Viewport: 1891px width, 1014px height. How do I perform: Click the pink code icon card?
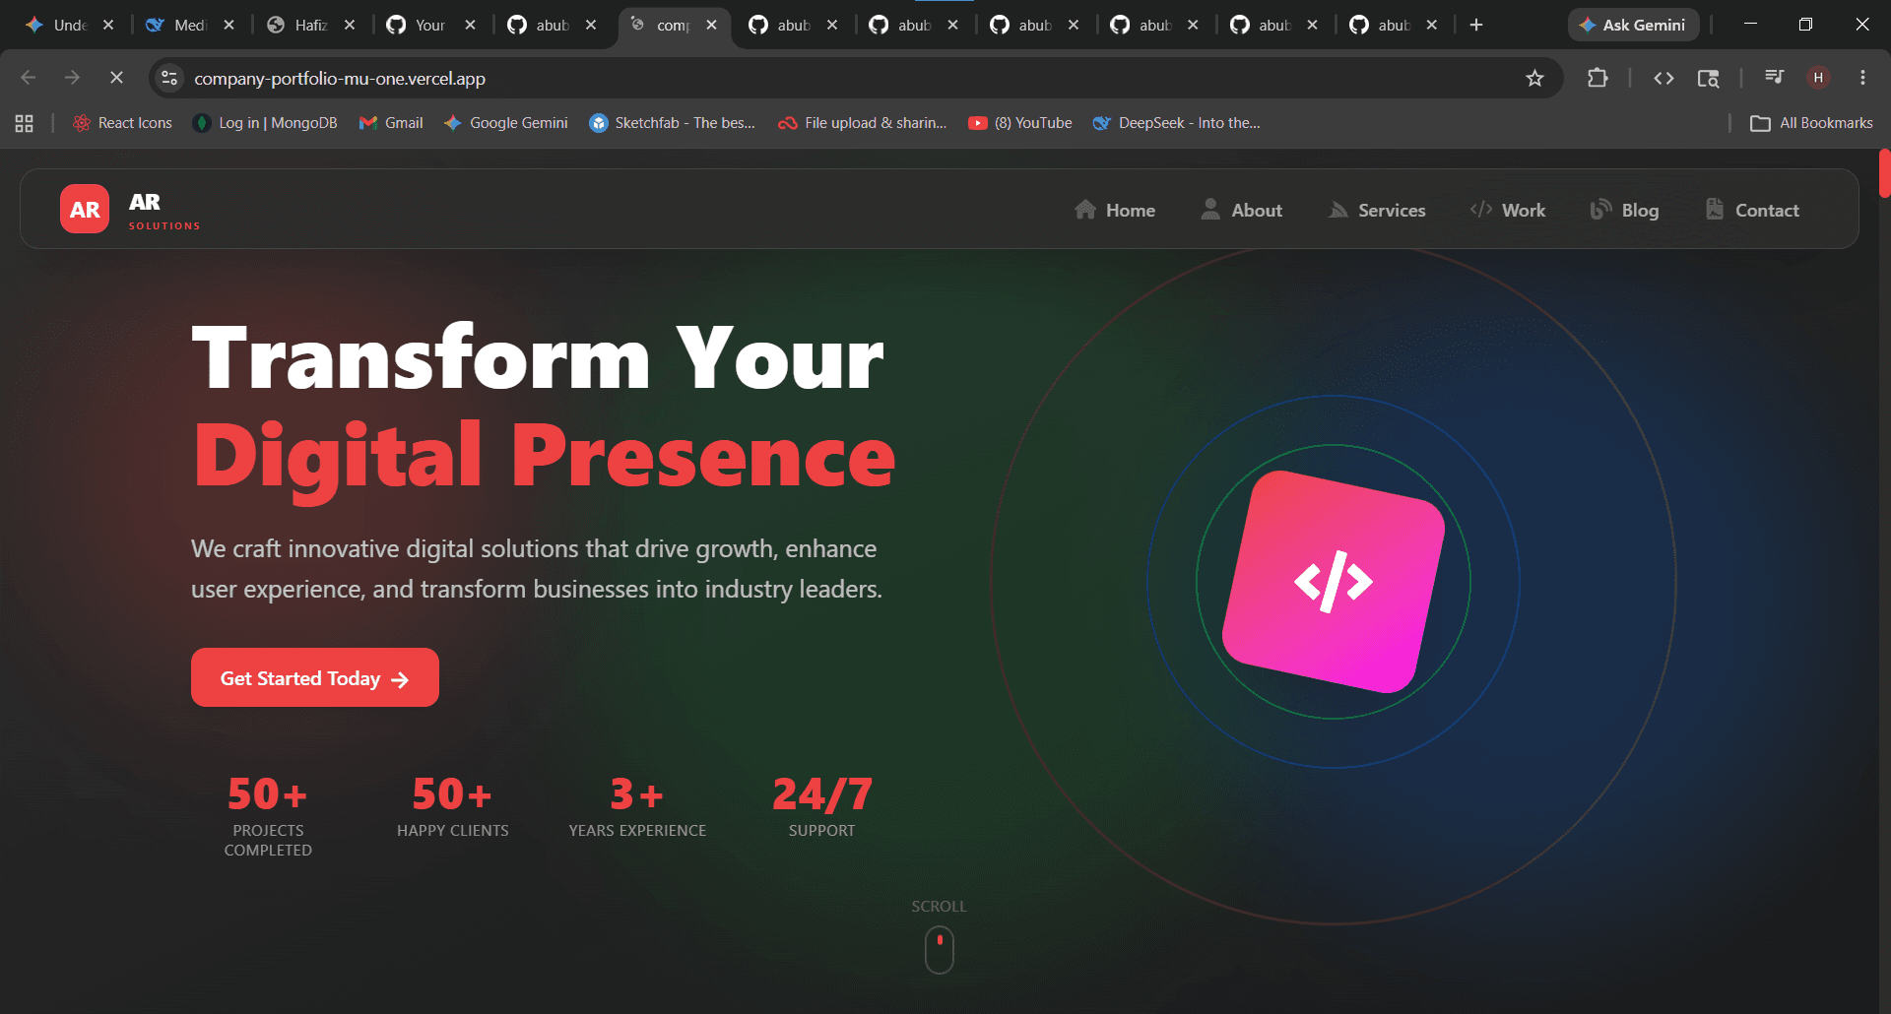pyautogui.click(x=1334, y=582)
